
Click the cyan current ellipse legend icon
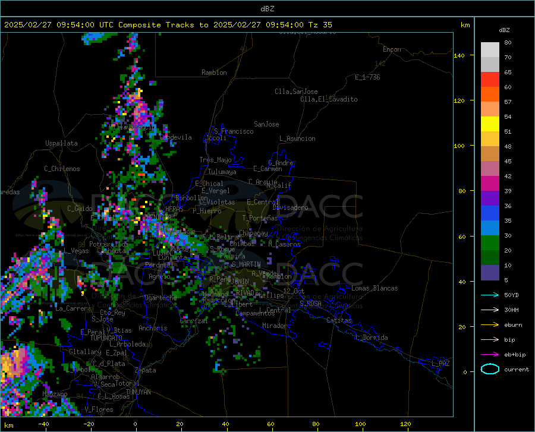point(490,369)
